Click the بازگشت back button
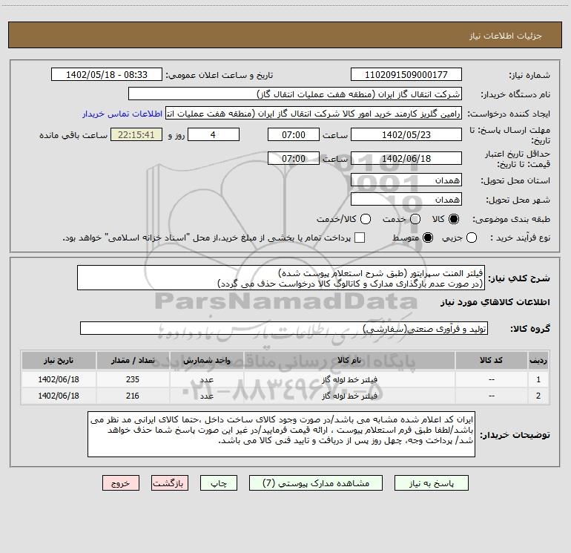This screenshot has width=571, height=553. (x=170, y=483)
